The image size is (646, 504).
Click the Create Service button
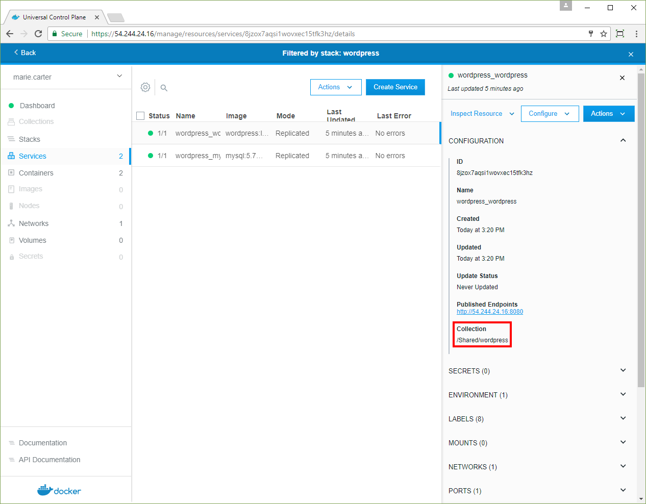pyautogui.click(x=395, y=87)
